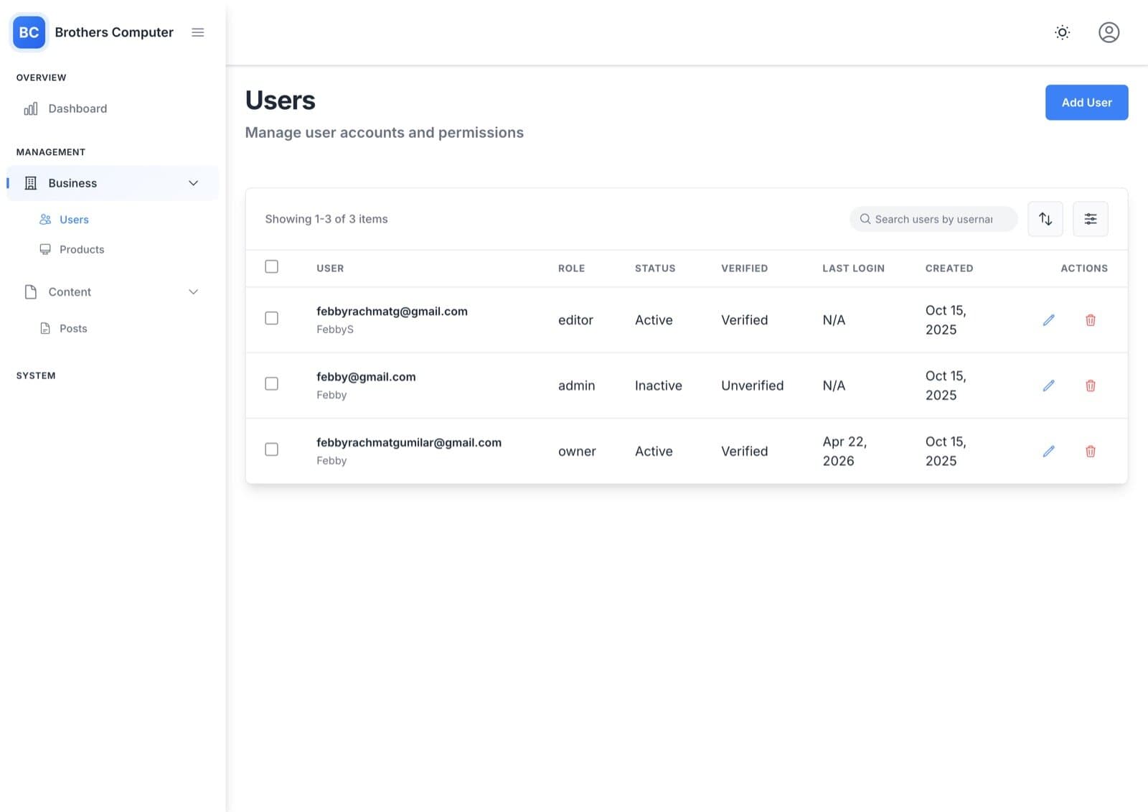
Task: Click the Content document icon
Action: (31, 291)
